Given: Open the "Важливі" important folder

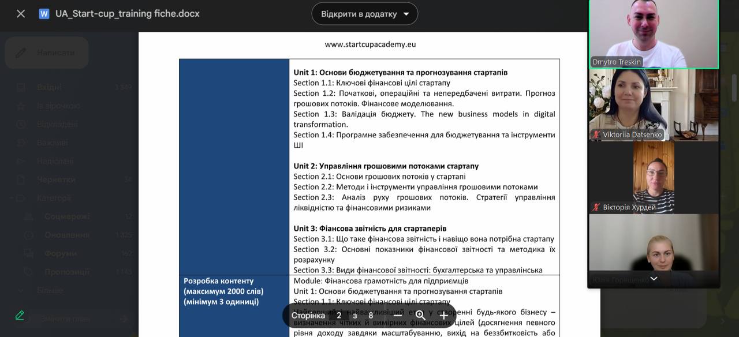Looking at the screenshot, I should pyautogui.click(x=53, y=143).
